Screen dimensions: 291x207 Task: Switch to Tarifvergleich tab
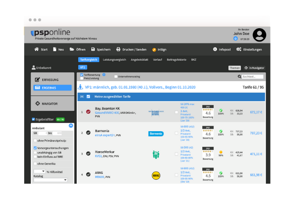(89, 59)
